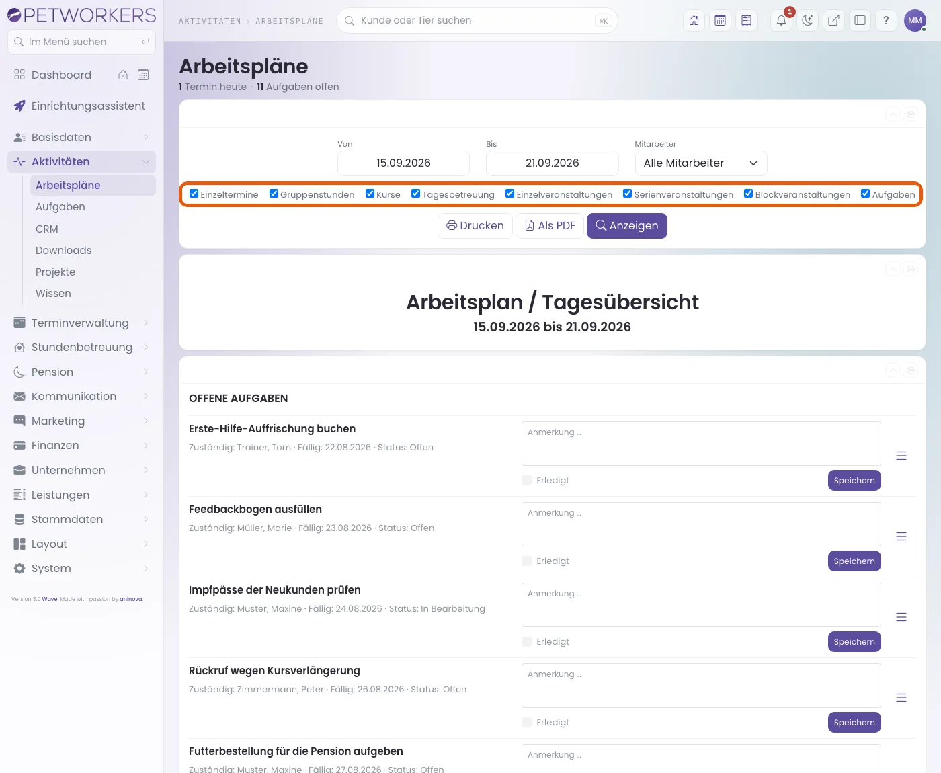Open the Wissen submenu item
Viewport: 941px width, 773px height.
(93, 293)
